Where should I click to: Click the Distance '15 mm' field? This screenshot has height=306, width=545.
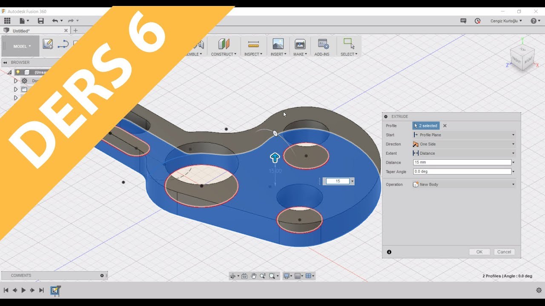pyautogui.click(x=462, y=162)
